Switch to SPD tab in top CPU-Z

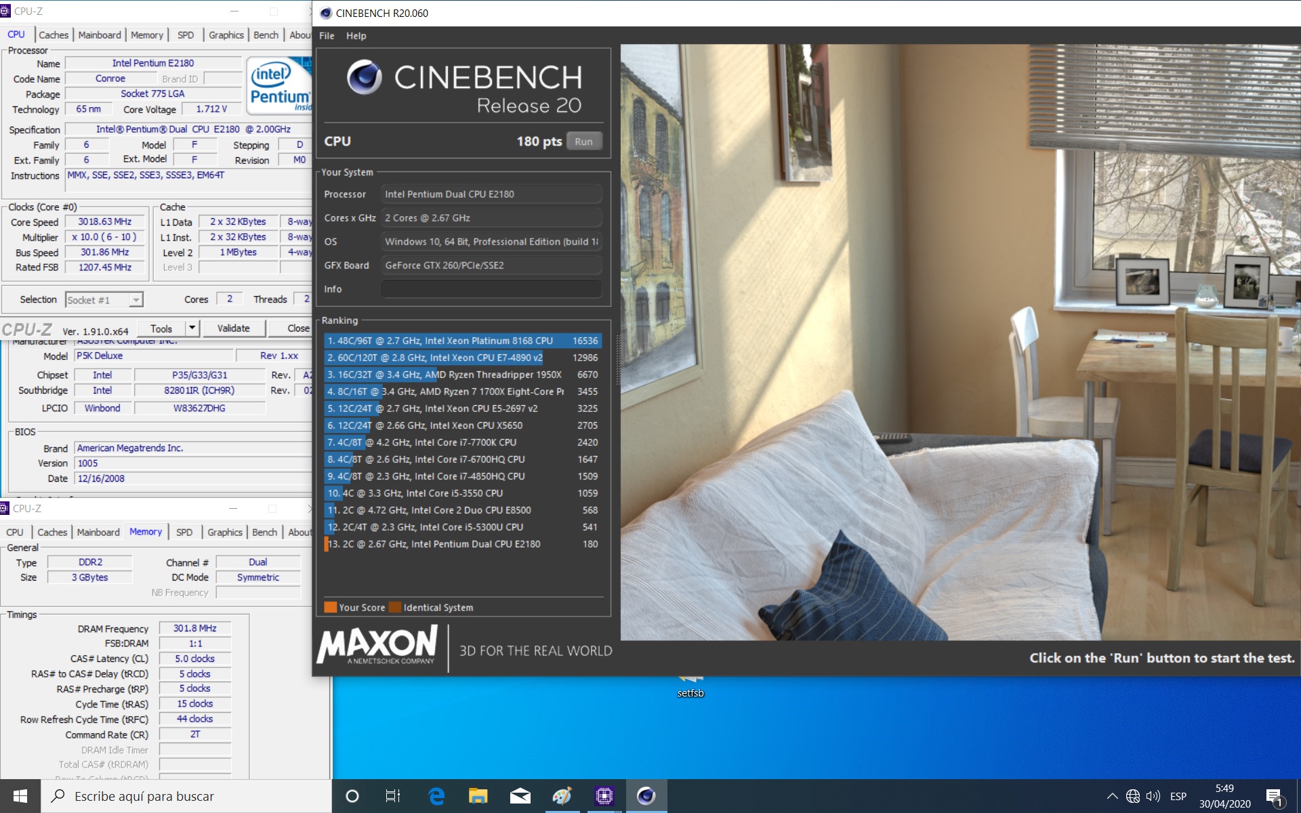[186, 35]
